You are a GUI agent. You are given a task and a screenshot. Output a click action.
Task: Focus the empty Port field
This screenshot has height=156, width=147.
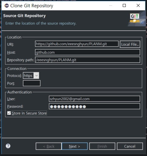click(32, 83)
